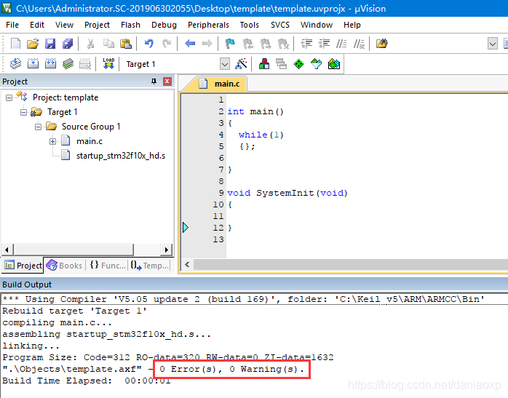This screenshot has width=508, height=398.
Task: Switch to the Templates panel tab
Action: click(x=150, y=266)
